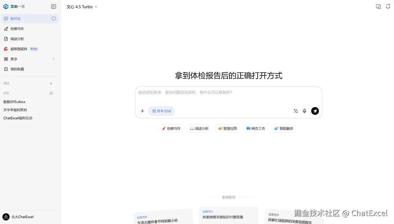
Task: Click the 测试版 badge next to 超级智能体
Action: (34, 49)
